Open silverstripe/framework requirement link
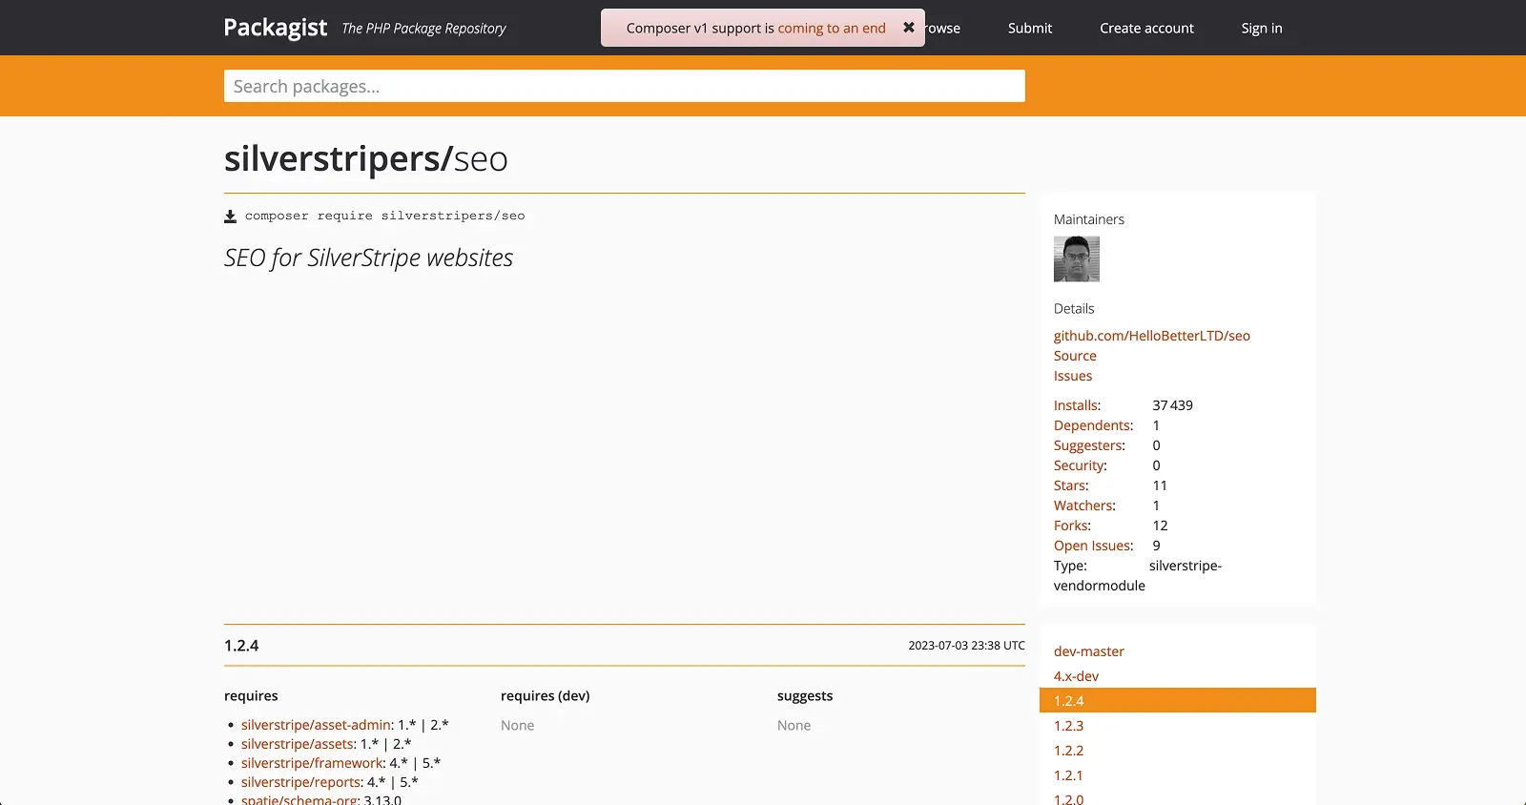This screenshot has width=1526, height=805. point(312,763)
